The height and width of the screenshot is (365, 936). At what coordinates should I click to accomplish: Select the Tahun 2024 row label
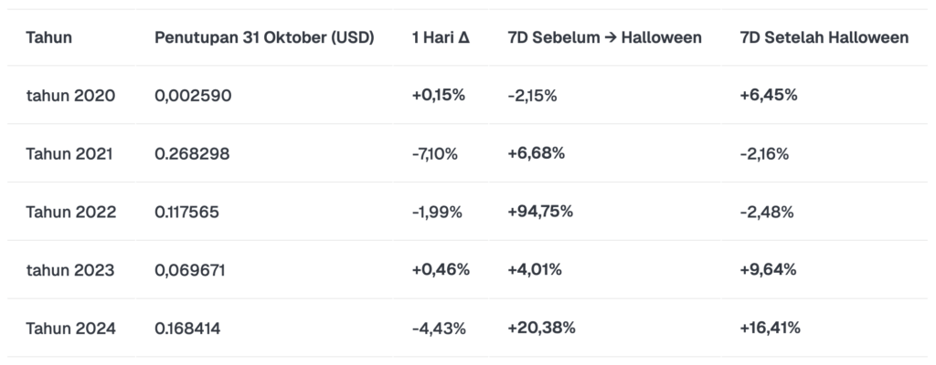pos(70,328)
